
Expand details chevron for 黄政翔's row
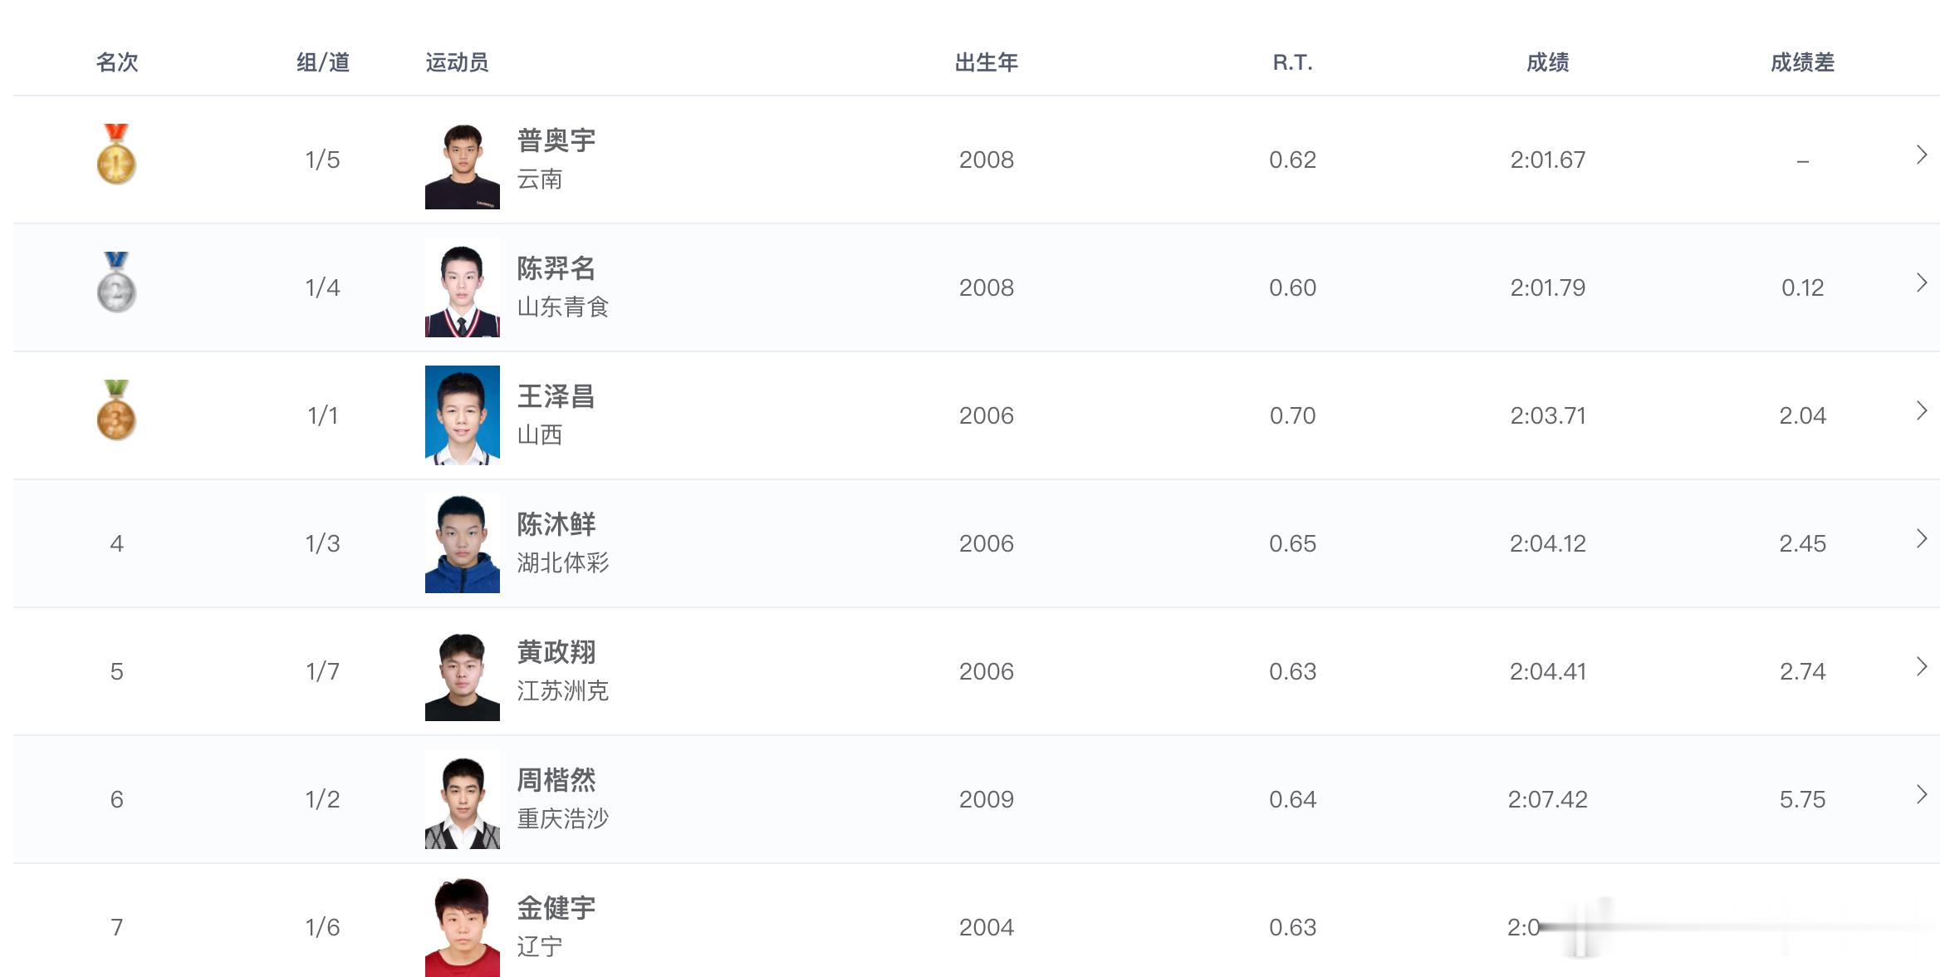coord(1922,666)
